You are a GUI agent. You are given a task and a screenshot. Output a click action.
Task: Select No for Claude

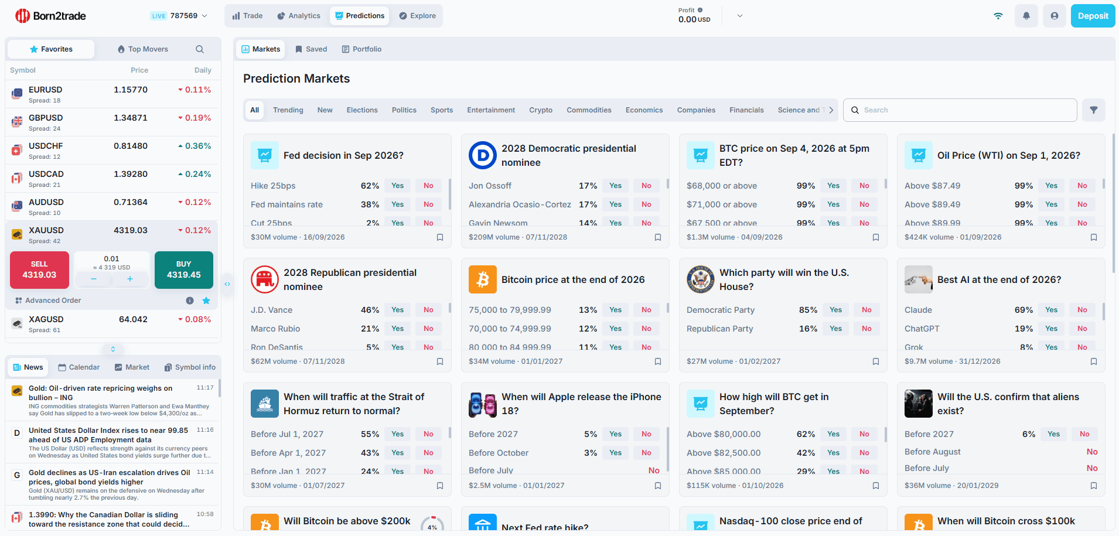1082,310
